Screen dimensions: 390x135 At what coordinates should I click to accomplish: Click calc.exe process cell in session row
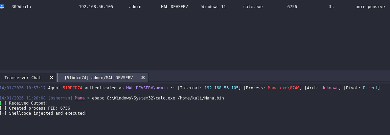(253, 7)
